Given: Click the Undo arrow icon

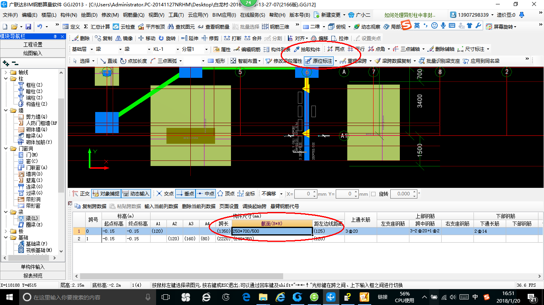Looking at the screenshot, I should pos(40,27).
